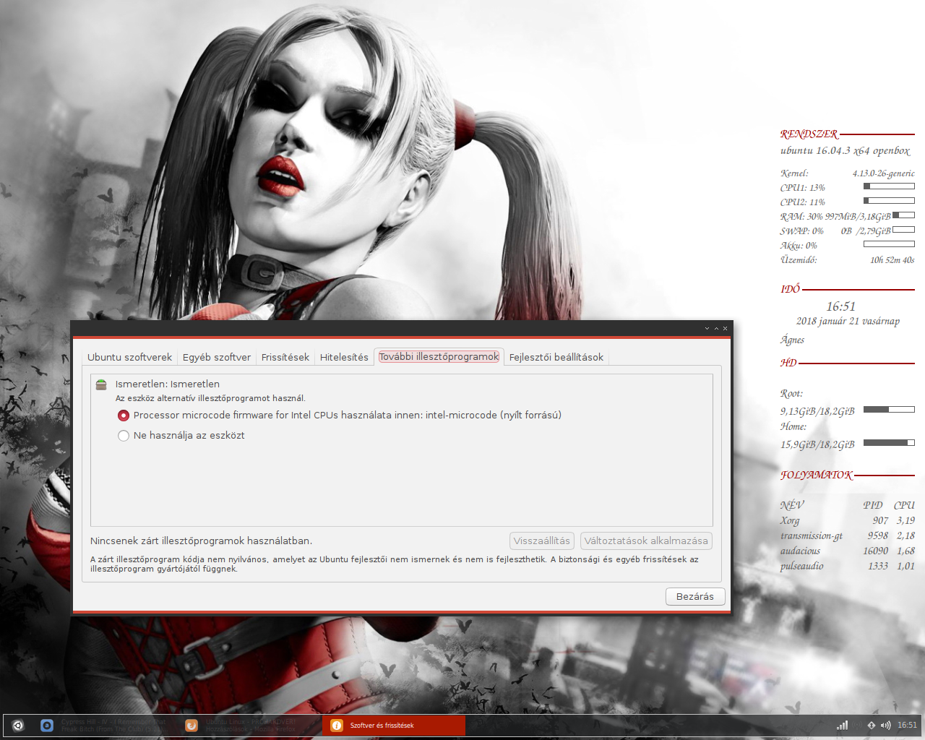Click the diamond-shaped tray icon next to volume

(872, 726)
